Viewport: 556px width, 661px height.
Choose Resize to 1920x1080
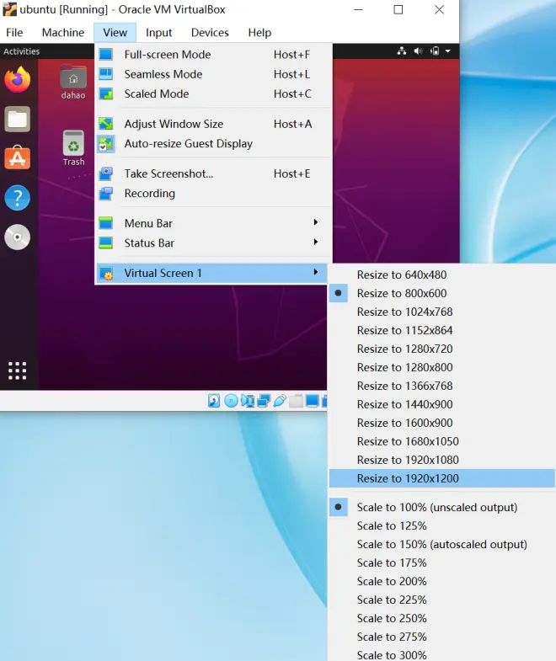pos(441,461)
